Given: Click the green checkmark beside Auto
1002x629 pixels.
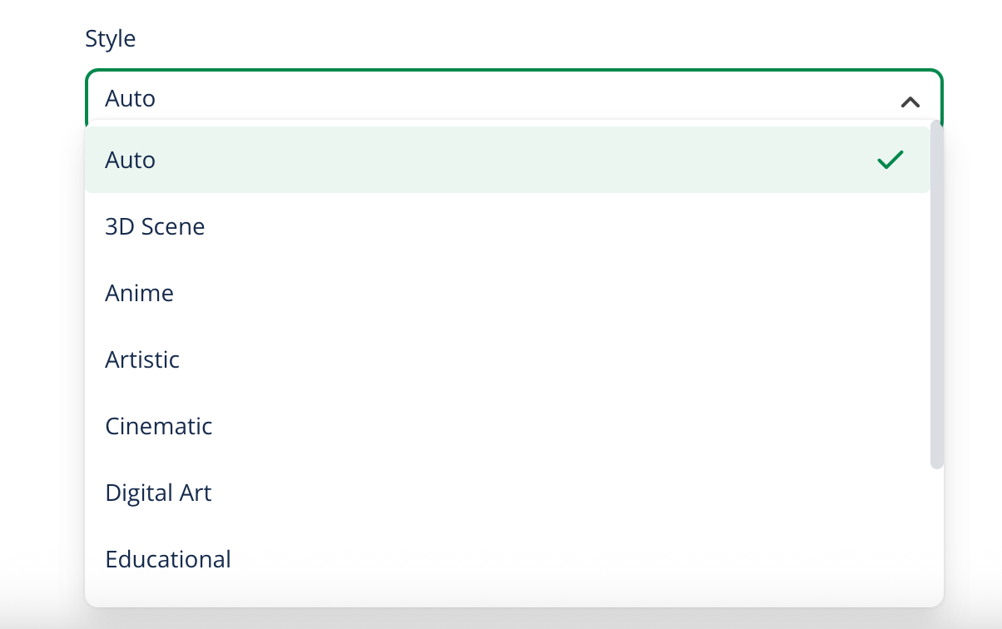Looking at the screenshot, I should point(890,160).
